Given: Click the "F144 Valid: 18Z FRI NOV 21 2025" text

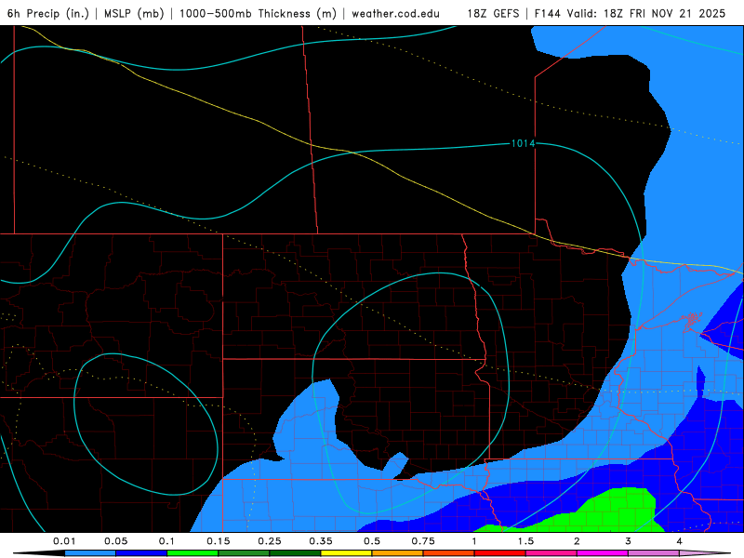Looking at the screenshot, I should tap(630, 13).
